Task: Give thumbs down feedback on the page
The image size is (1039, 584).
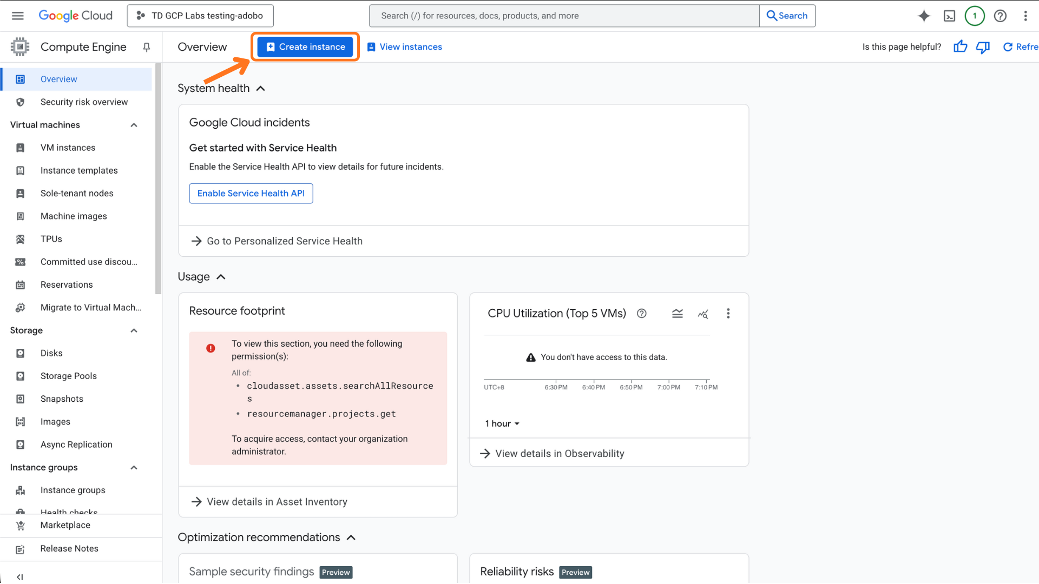Action: coord(983,47)
